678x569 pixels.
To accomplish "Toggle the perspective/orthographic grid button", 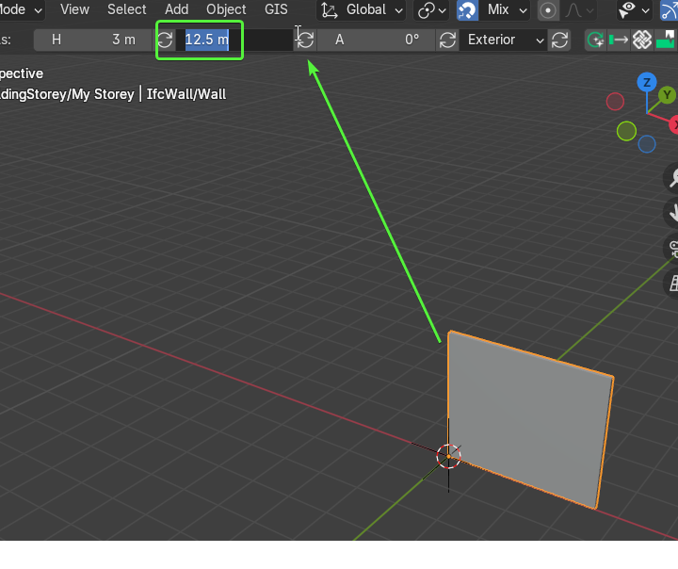I will pos(672,284).
